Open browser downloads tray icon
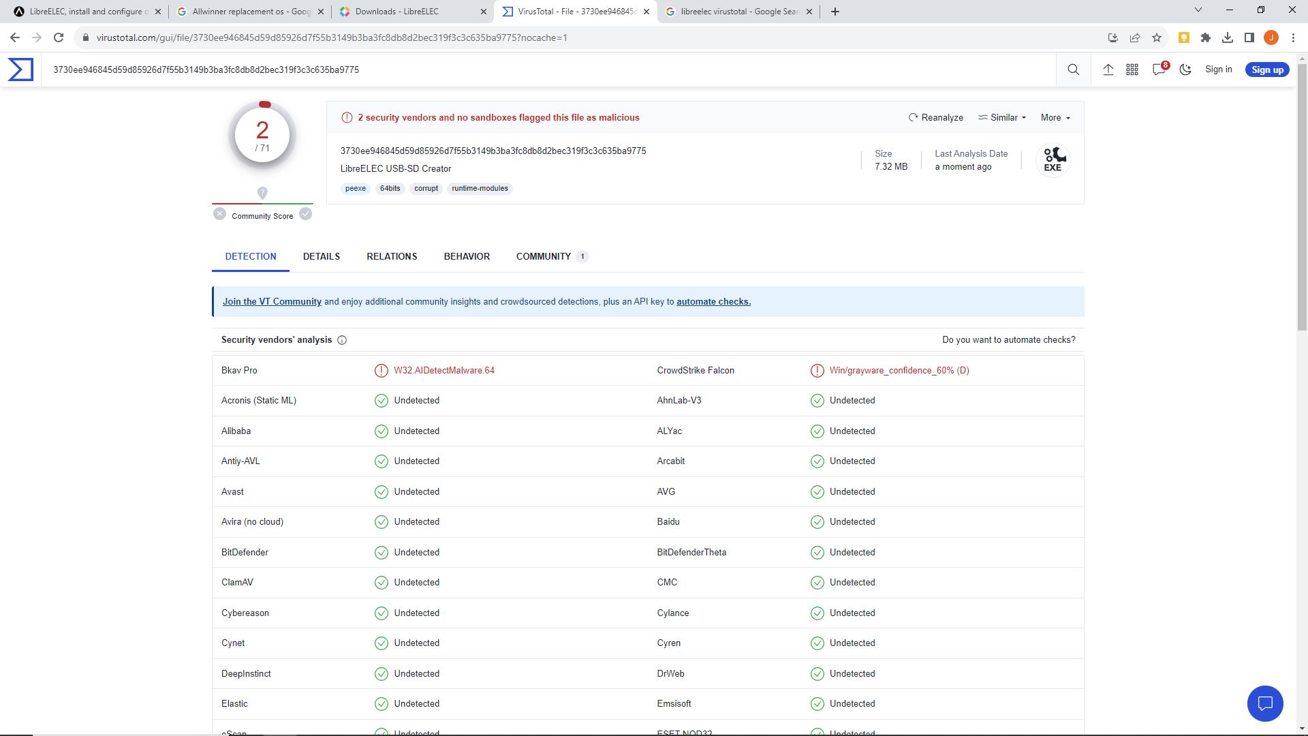 (x=1228, y=37)
